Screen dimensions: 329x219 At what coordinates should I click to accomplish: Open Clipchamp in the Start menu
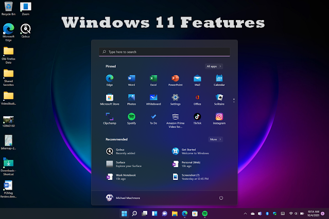pos(110,119)
